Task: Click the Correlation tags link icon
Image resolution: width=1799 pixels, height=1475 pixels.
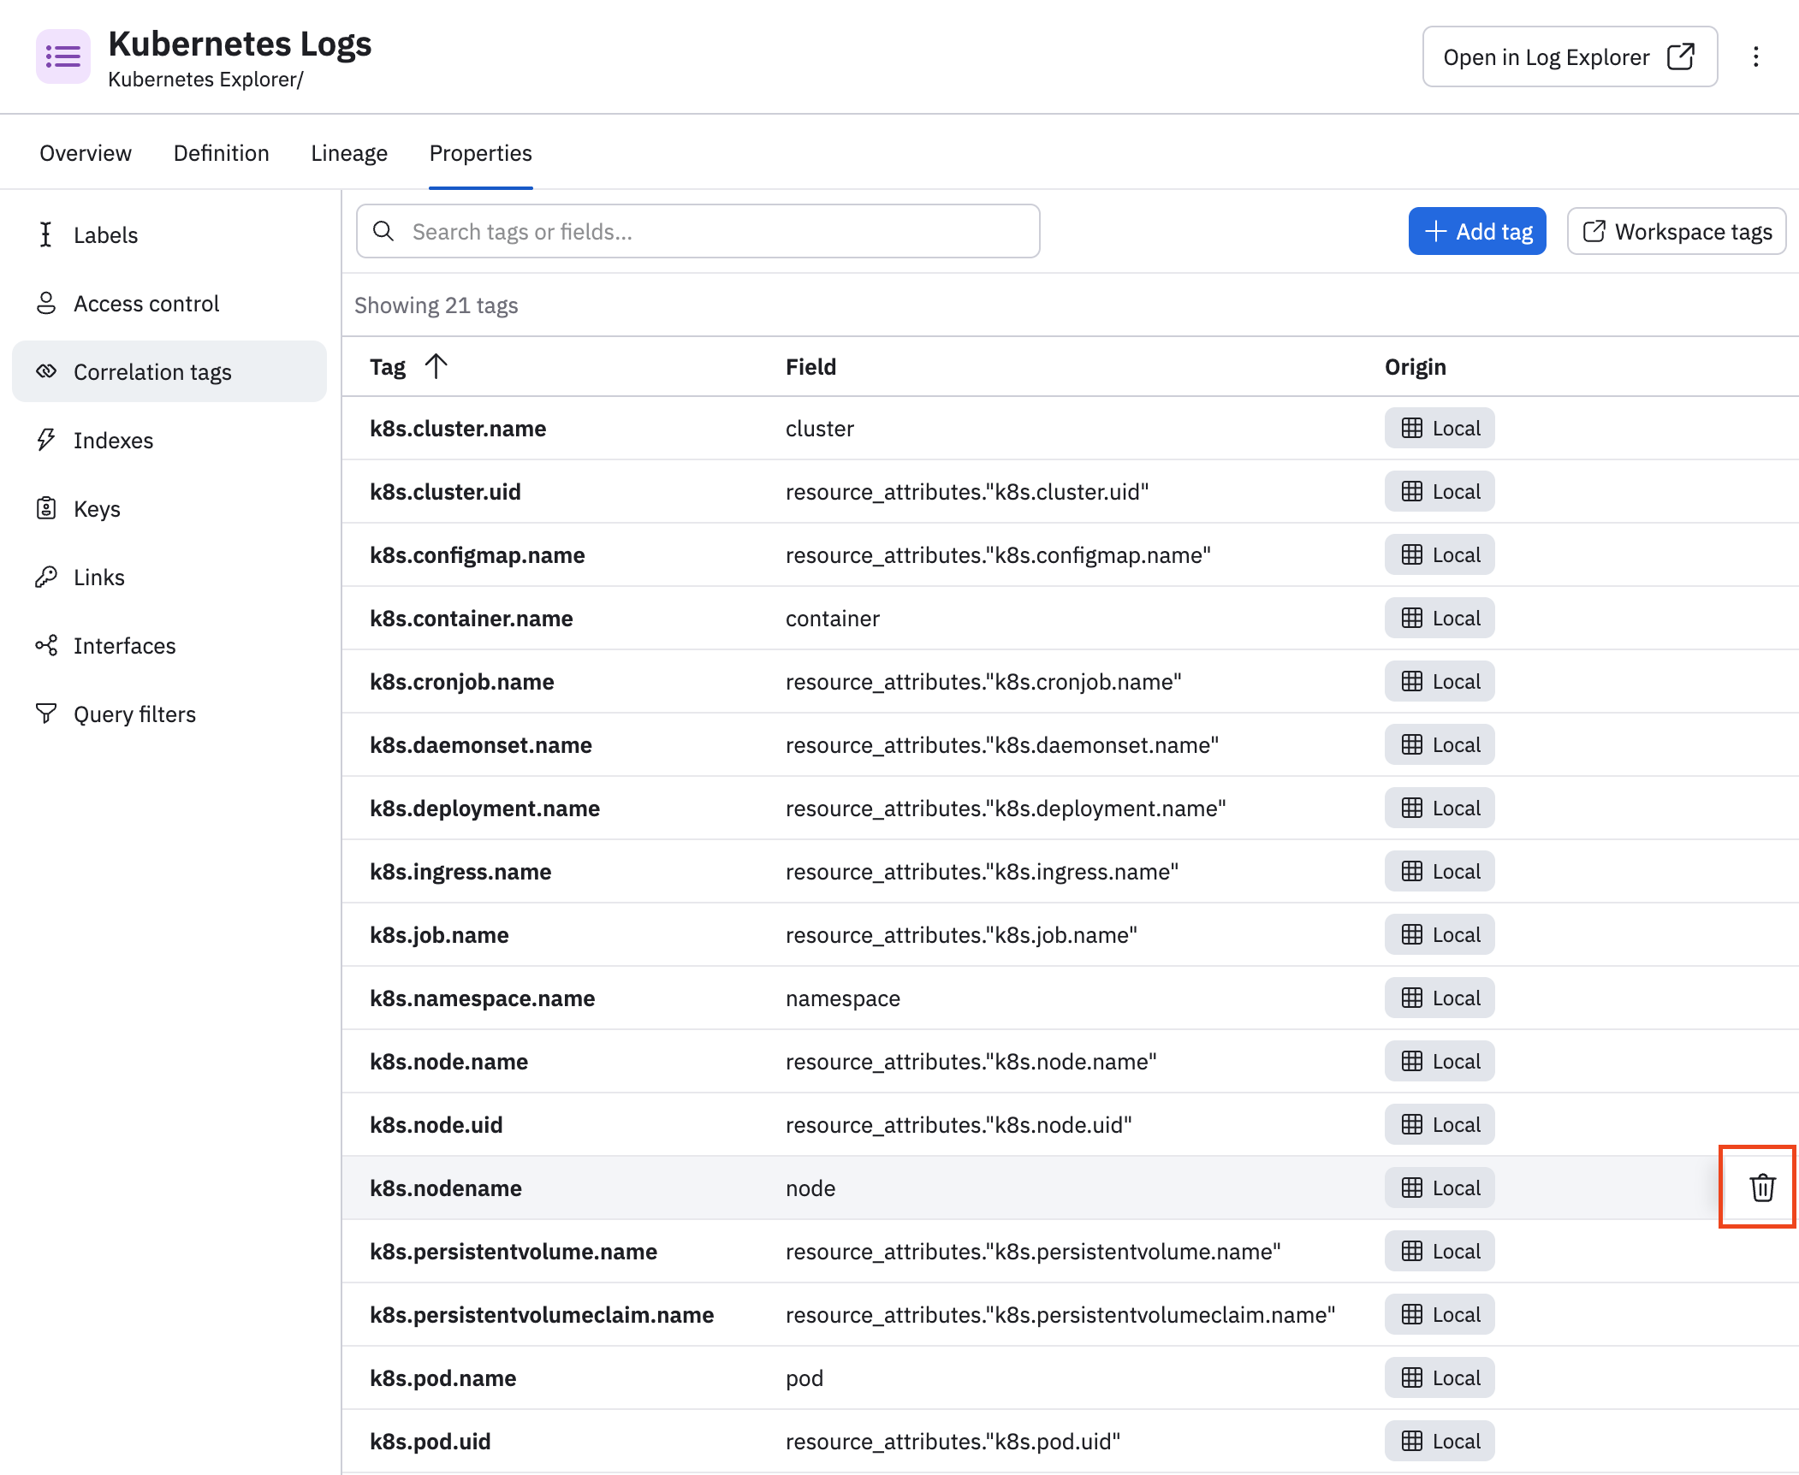Action: point(46,371)
